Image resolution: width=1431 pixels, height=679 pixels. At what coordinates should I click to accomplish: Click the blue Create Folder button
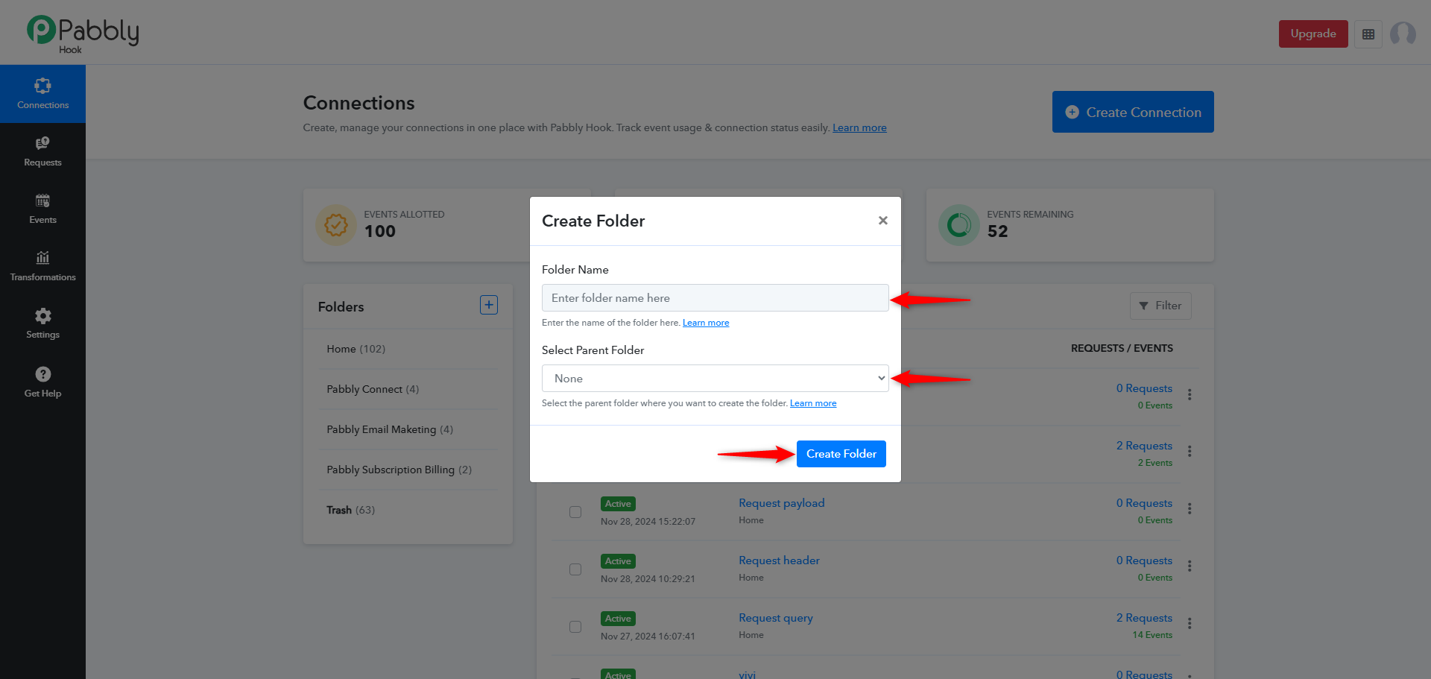point(841,454)
